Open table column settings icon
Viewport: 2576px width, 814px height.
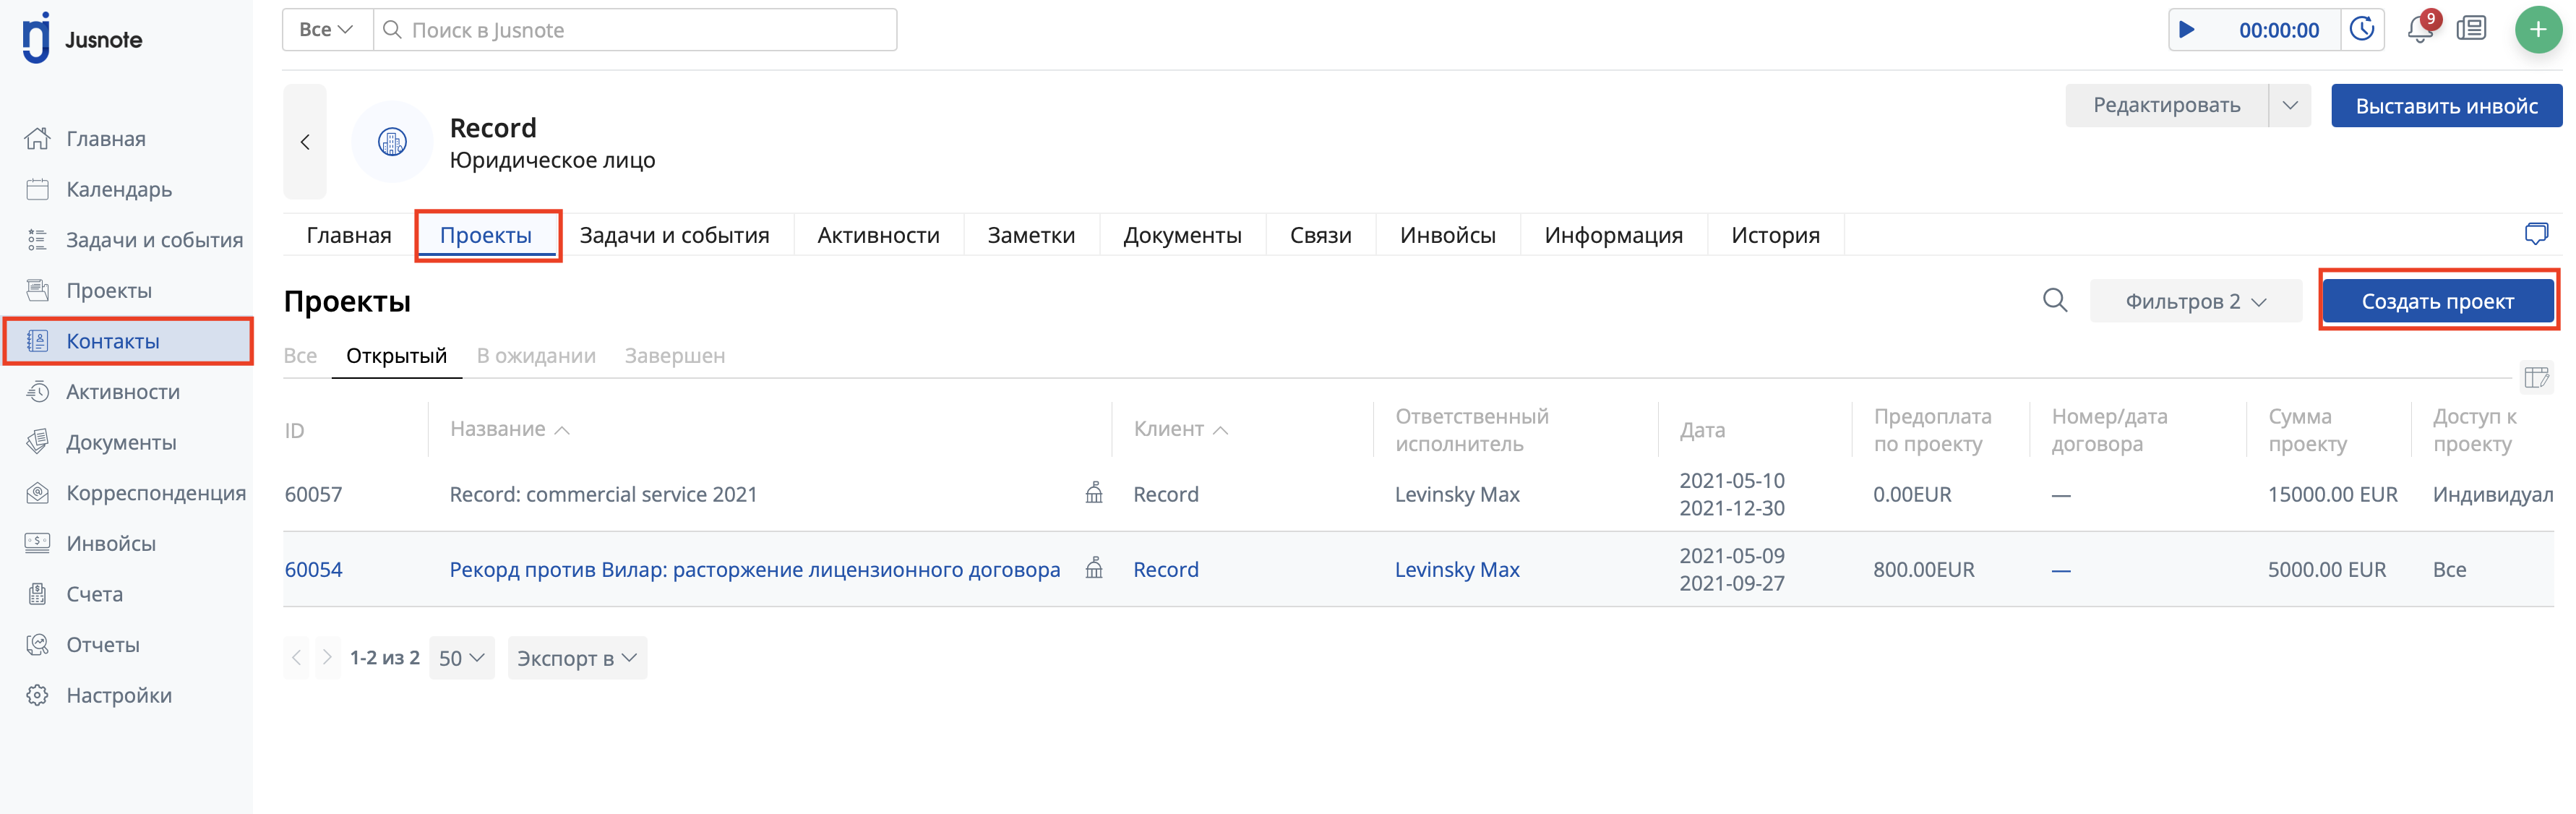2536,377
